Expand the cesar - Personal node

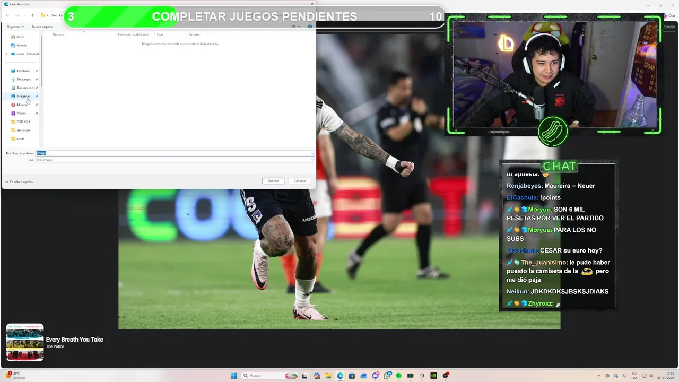click(6, 54)
